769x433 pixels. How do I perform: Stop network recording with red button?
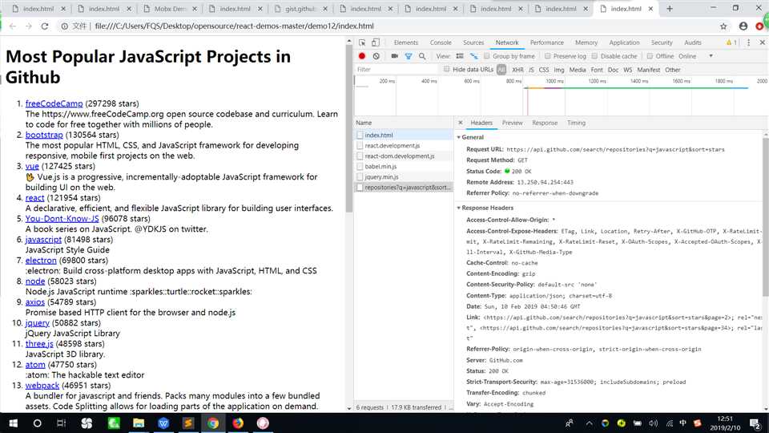tap(362, 56)
